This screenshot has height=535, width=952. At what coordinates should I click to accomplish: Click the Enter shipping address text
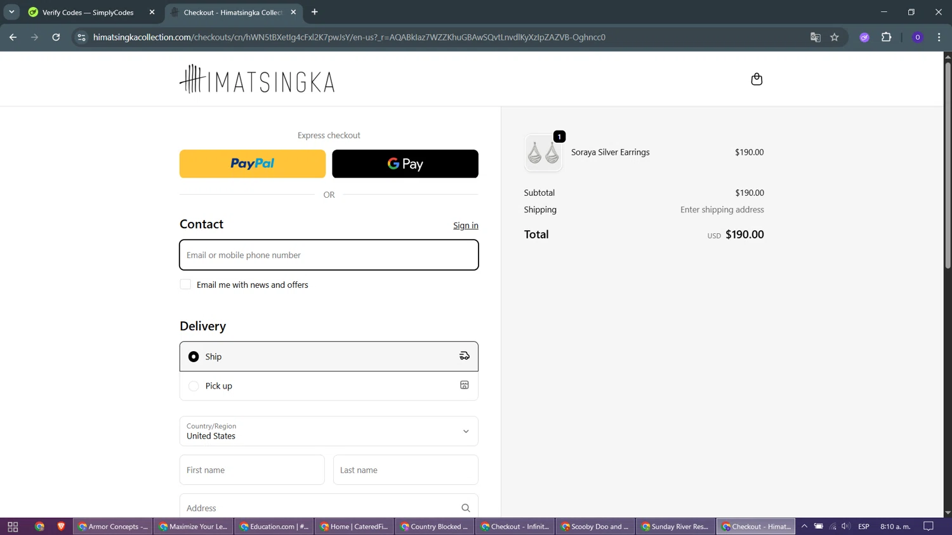722,210
